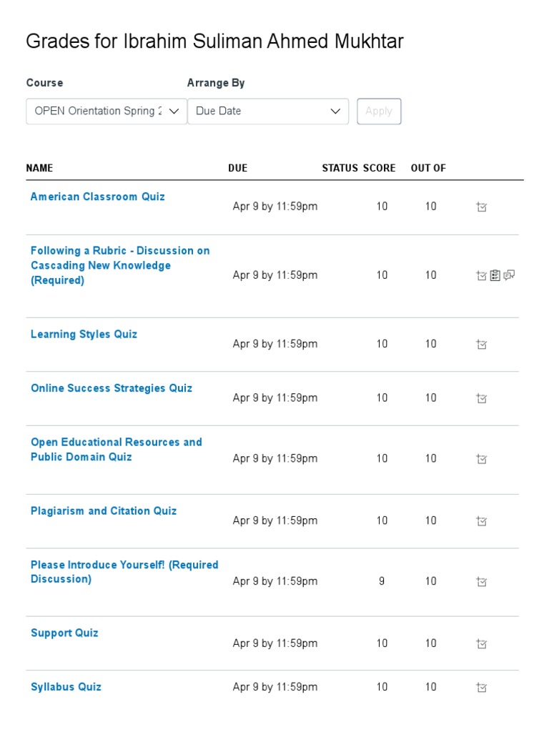Click score details icon for Learning Styles Quiz
This screenshot has height=732, width=549.
[482, 345]
